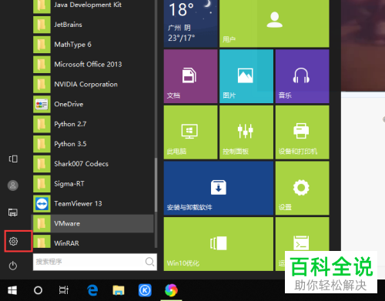Open the 音乐 music tile
Screen dimensions: 385x301
tap(303, 76)
